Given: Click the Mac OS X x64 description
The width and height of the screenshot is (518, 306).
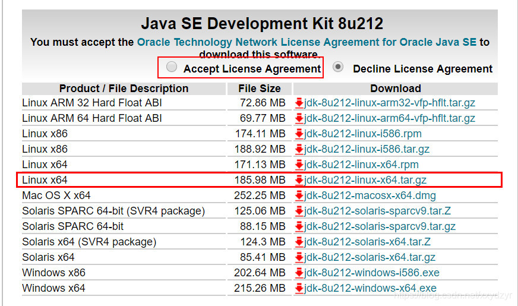Looking at the screenshot, I should click(56, 195).
